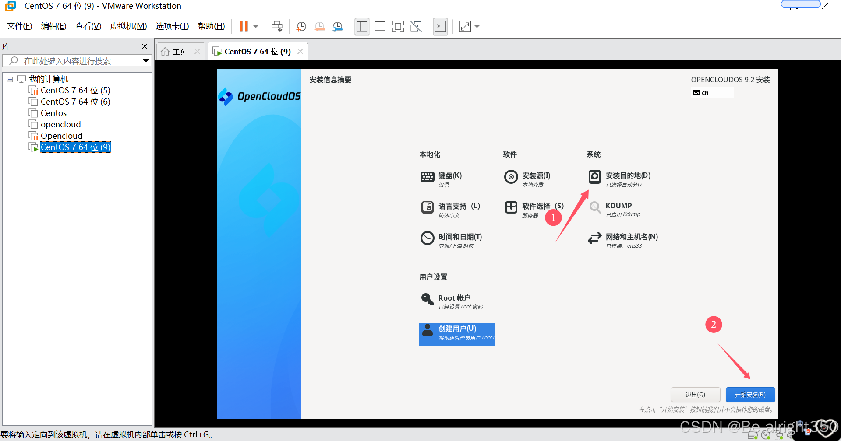The image size is (841, 441).
Task: Click the Suspend virtual machine toolbar icon
Action: [244, 26]
